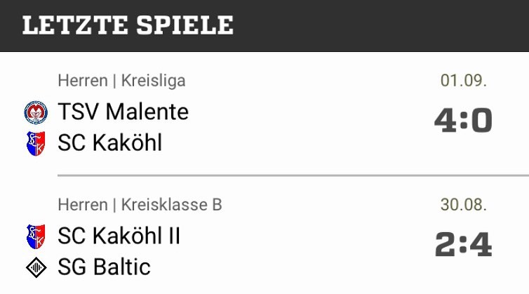Open the 2:4 match result
The image size is (529, 294).
pyautogui.click(x=463, y=244)
